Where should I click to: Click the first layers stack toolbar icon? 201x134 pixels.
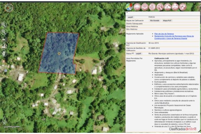coord(137,7)
